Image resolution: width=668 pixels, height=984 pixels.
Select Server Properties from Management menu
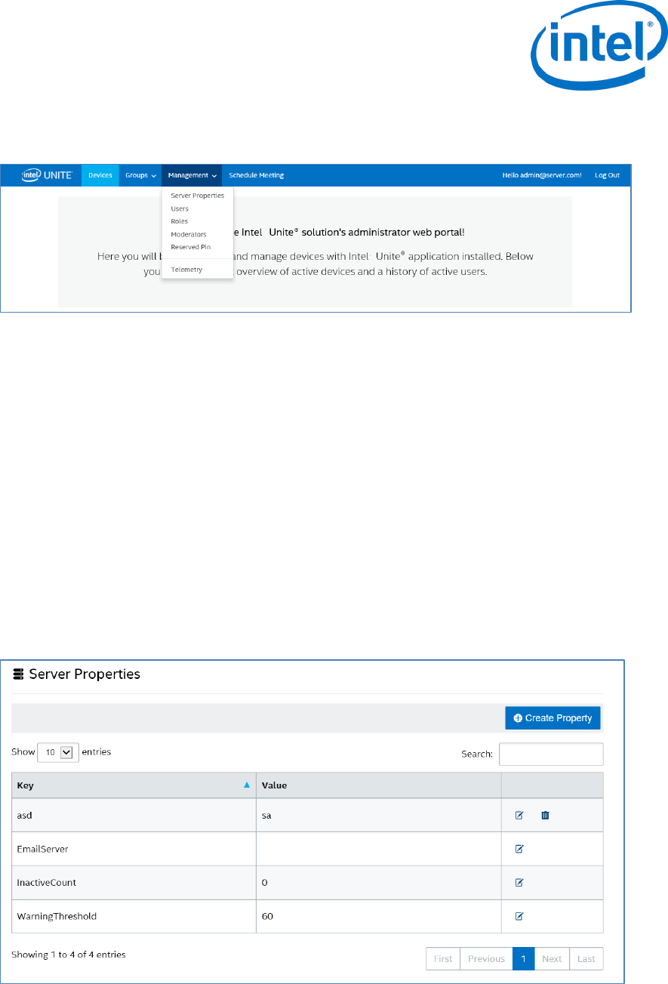[198, 196]
